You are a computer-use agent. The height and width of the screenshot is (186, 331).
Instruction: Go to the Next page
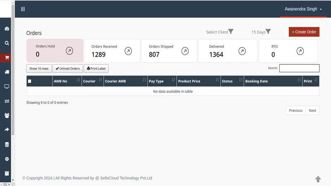312,110
